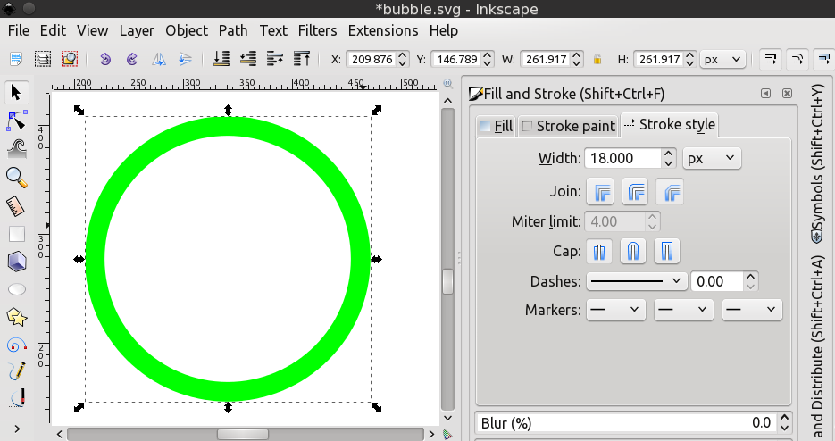Click Select All in All Layers icon
The image size is (835, 441).
[43, 59]
